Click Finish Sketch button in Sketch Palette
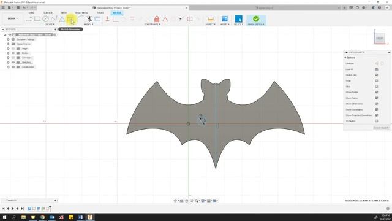The width and height of the screenshot is (392, 221). (x=381, y=128)
